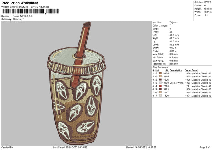The width and height of the screenshot is (213, 150).
Task: Click the 'Up:' value 86.5 mm
Action: [x=174, y=41]
